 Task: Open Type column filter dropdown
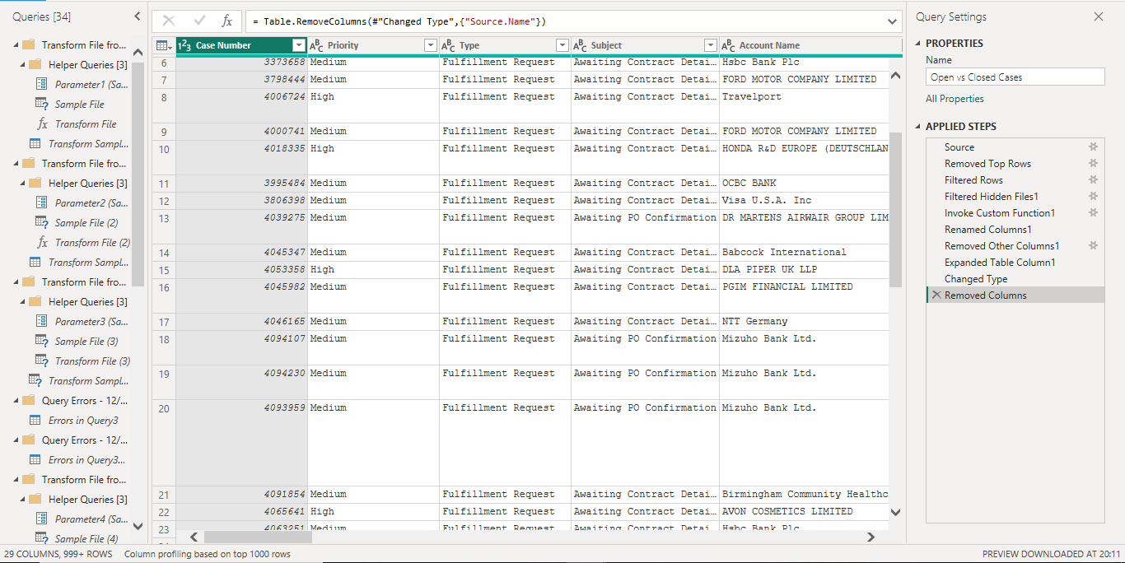562,45
